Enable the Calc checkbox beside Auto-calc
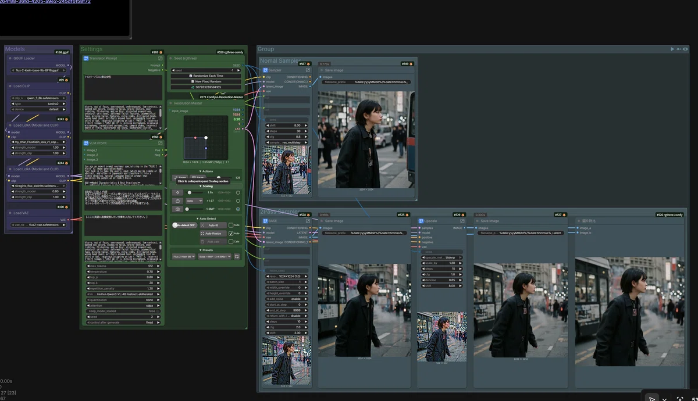The height and width of the screenshot is (401, 698). (x=231, y=241)
